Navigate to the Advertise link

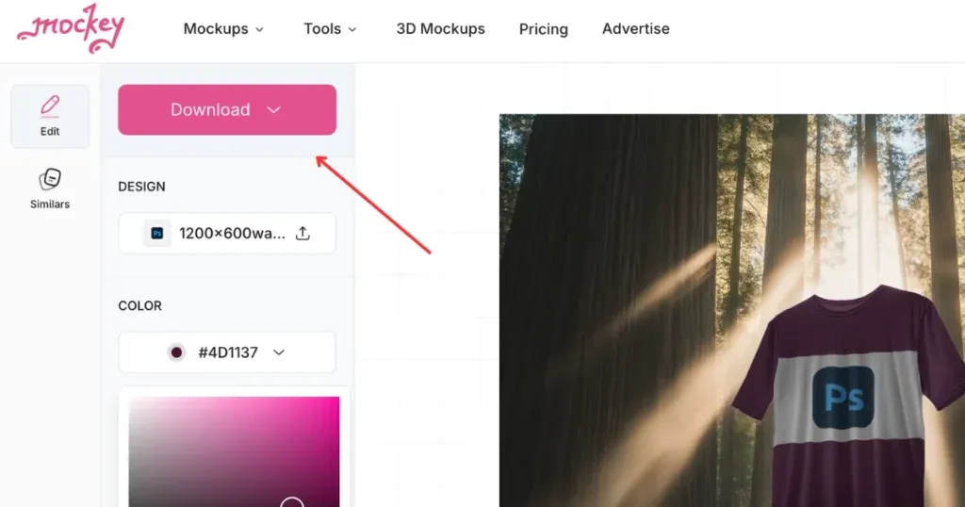(x=635, y=29)
